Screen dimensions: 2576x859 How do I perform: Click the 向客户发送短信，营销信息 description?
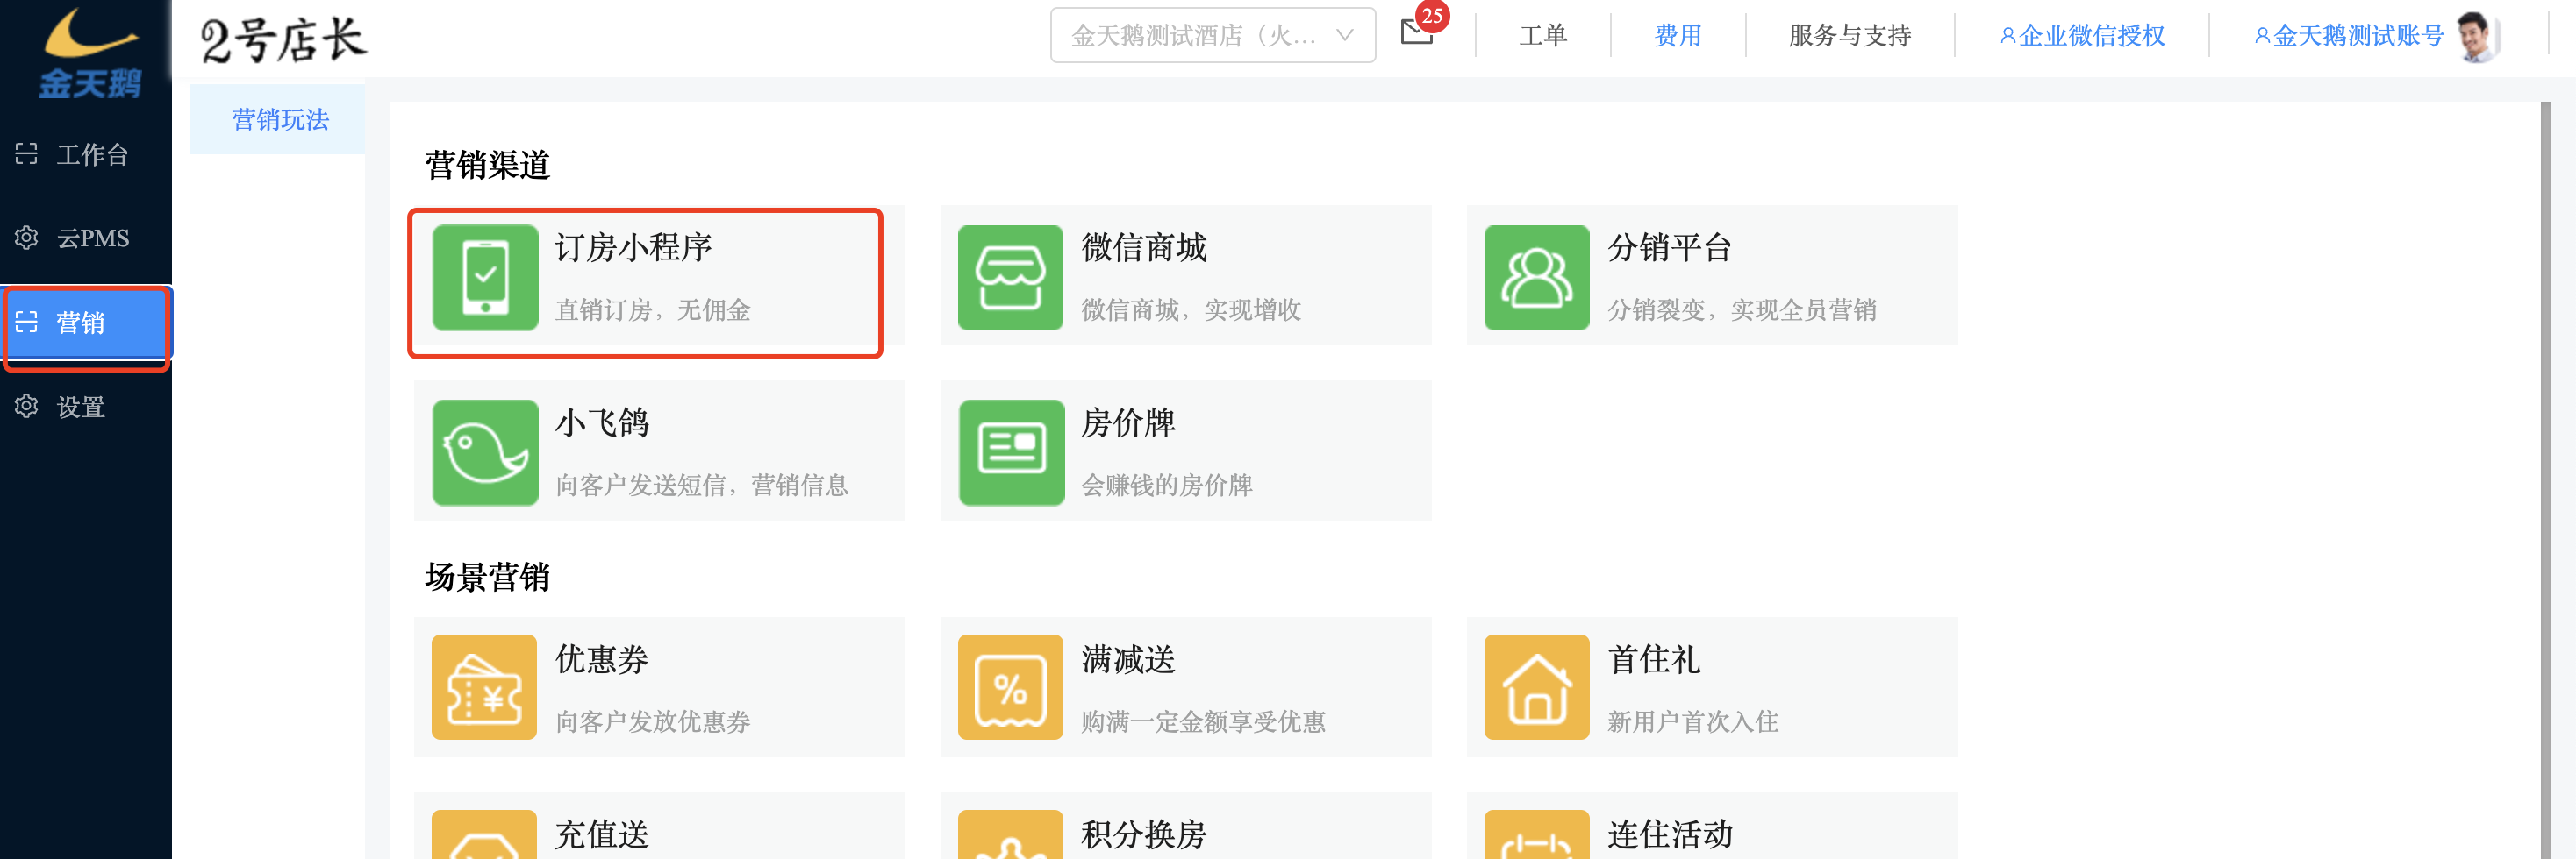(x=702, y=486)
